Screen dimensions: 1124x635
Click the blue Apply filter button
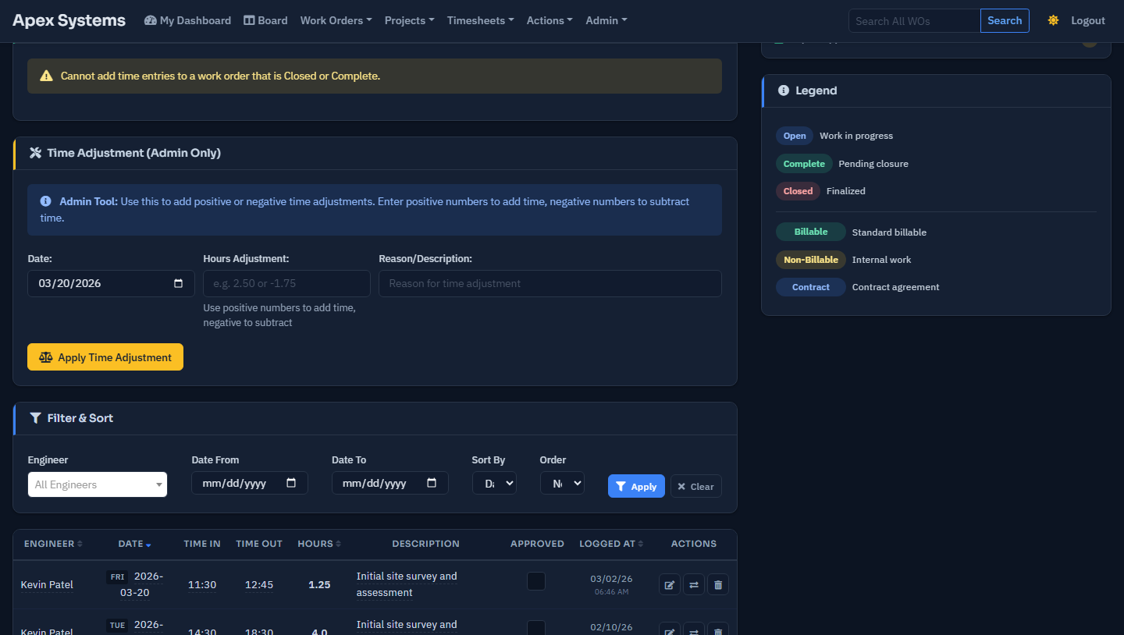coord(636,486)
